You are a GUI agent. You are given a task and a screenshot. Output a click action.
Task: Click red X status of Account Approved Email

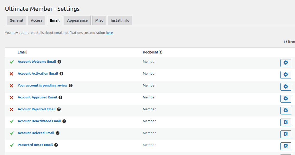pos(11,98)
